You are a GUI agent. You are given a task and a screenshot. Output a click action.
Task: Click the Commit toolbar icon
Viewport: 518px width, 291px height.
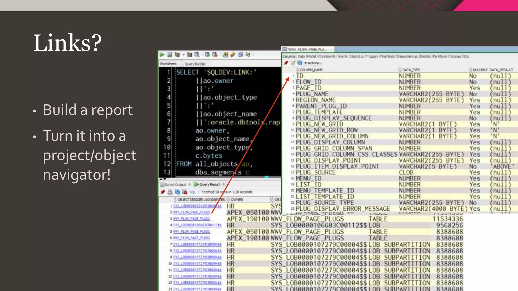(207, 55)
